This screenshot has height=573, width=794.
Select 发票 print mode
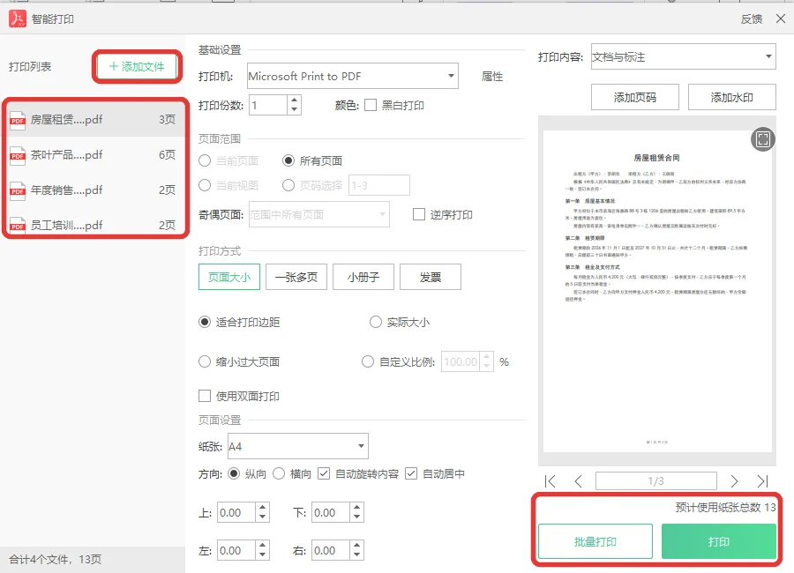(431, 277)
